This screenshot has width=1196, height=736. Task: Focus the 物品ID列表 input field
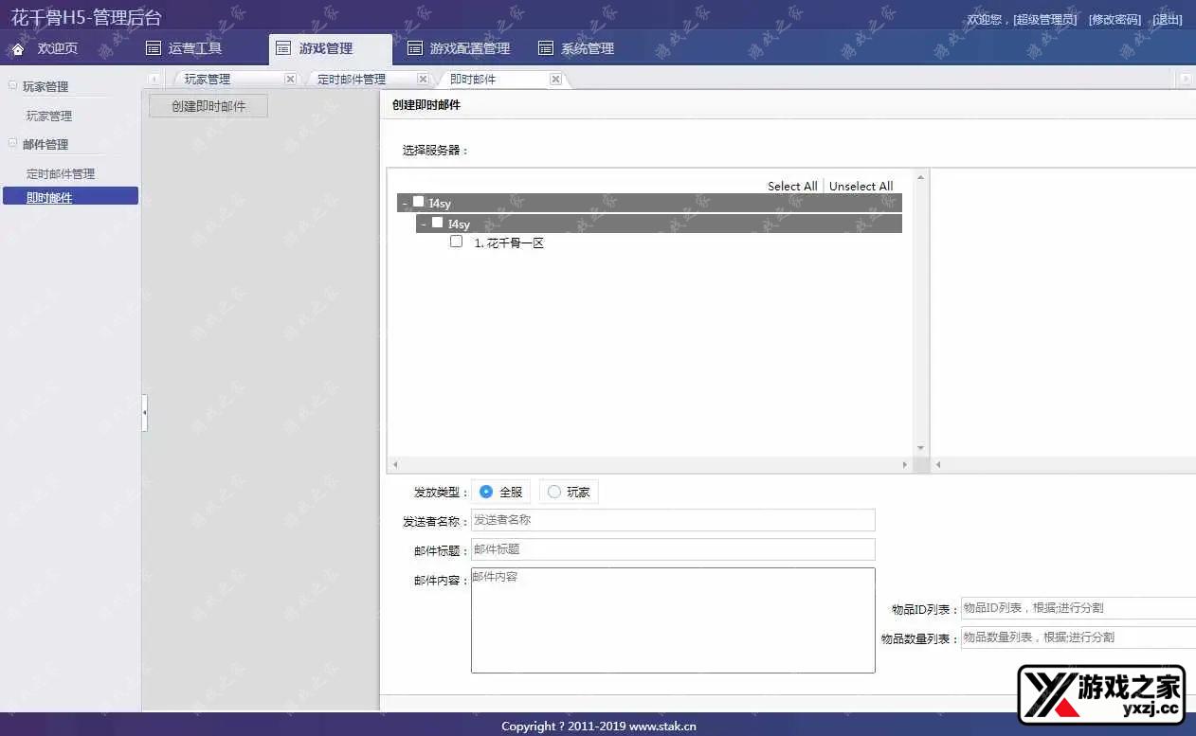click(x=1078, y=608)
